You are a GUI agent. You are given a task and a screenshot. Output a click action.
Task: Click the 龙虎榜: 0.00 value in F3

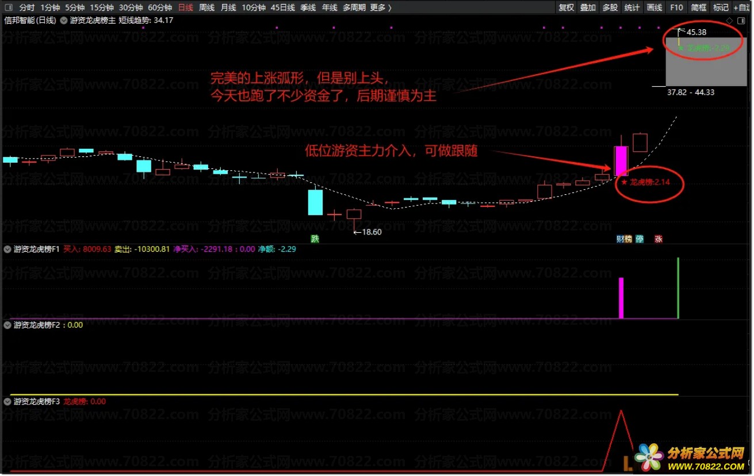[x=85, y=401]
